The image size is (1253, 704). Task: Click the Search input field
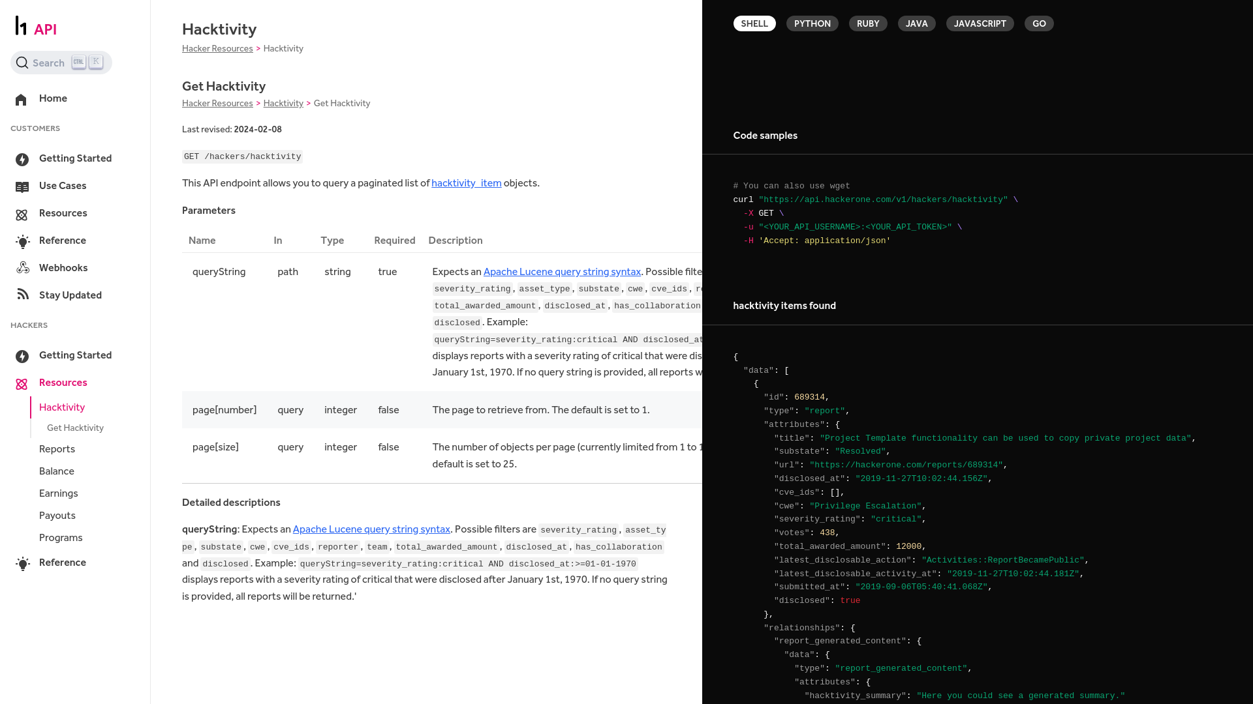(x=61, y=63)
